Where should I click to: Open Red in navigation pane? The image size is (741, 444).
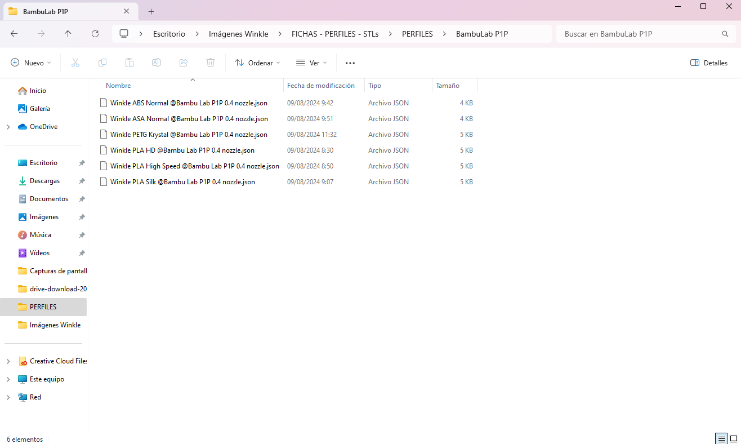[x=35, y=397]
